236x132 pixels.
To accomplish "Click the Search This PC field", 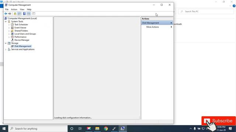I will click(x=206, y=11).
